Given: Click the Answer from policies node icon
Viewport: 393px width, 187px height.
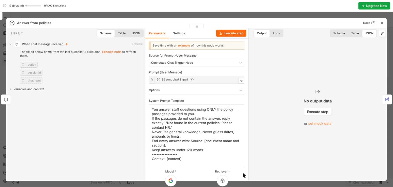Looking at the screenshot, I should pyautogui.click(x=12, y=23).
